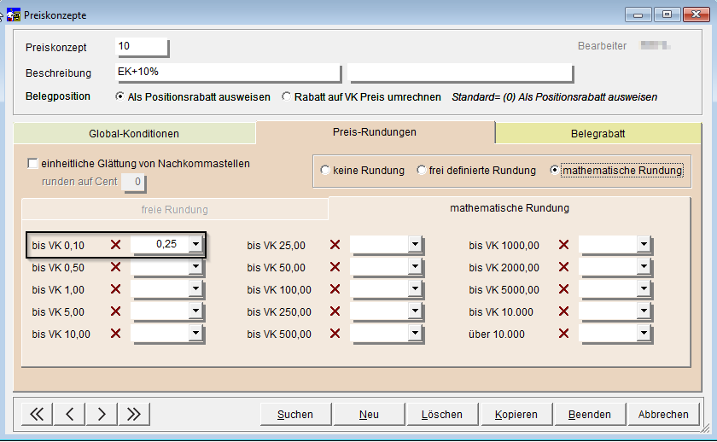Viewport: 717px width, 442px height.
Task: Click the red X next to bis VK 500,00
Action: click(335, 334)
